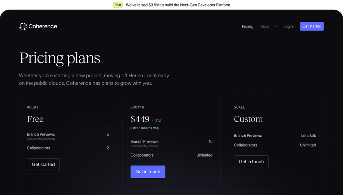The image size is (343, 195).
Task: Click the Post badge in announcement bar
Action: [x=118, y=5]
